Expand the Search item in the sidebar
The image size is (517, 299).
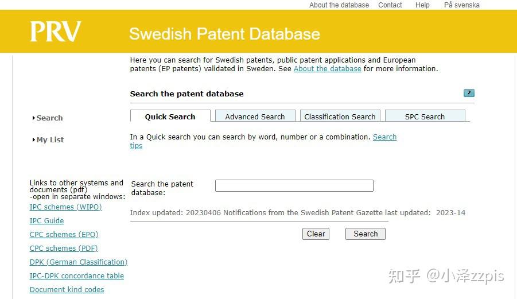pos(49,118)
